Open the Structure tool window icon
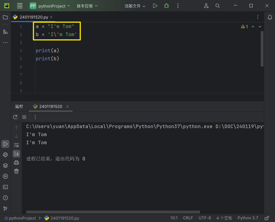Screen dimensions: 275x222 pyautogui.click(x=5, y=32)
